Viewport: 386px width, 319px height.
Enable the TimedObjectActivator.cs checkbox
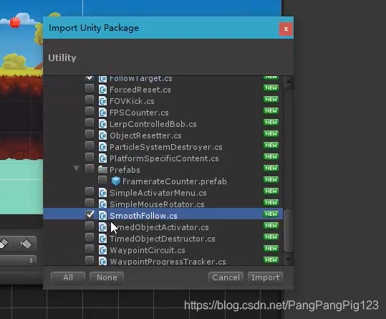90,226
